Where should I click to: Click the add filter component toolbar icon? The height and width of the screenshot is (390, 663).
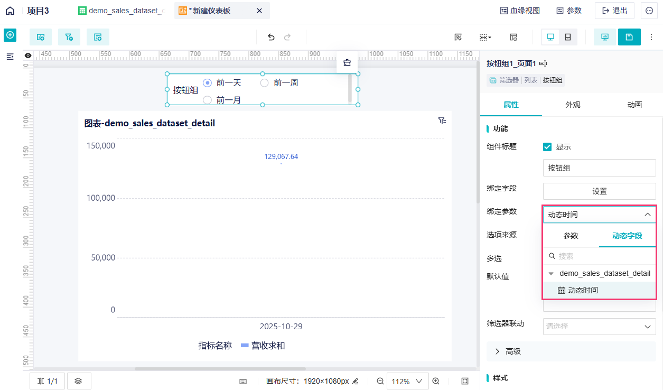click(69, 37)
